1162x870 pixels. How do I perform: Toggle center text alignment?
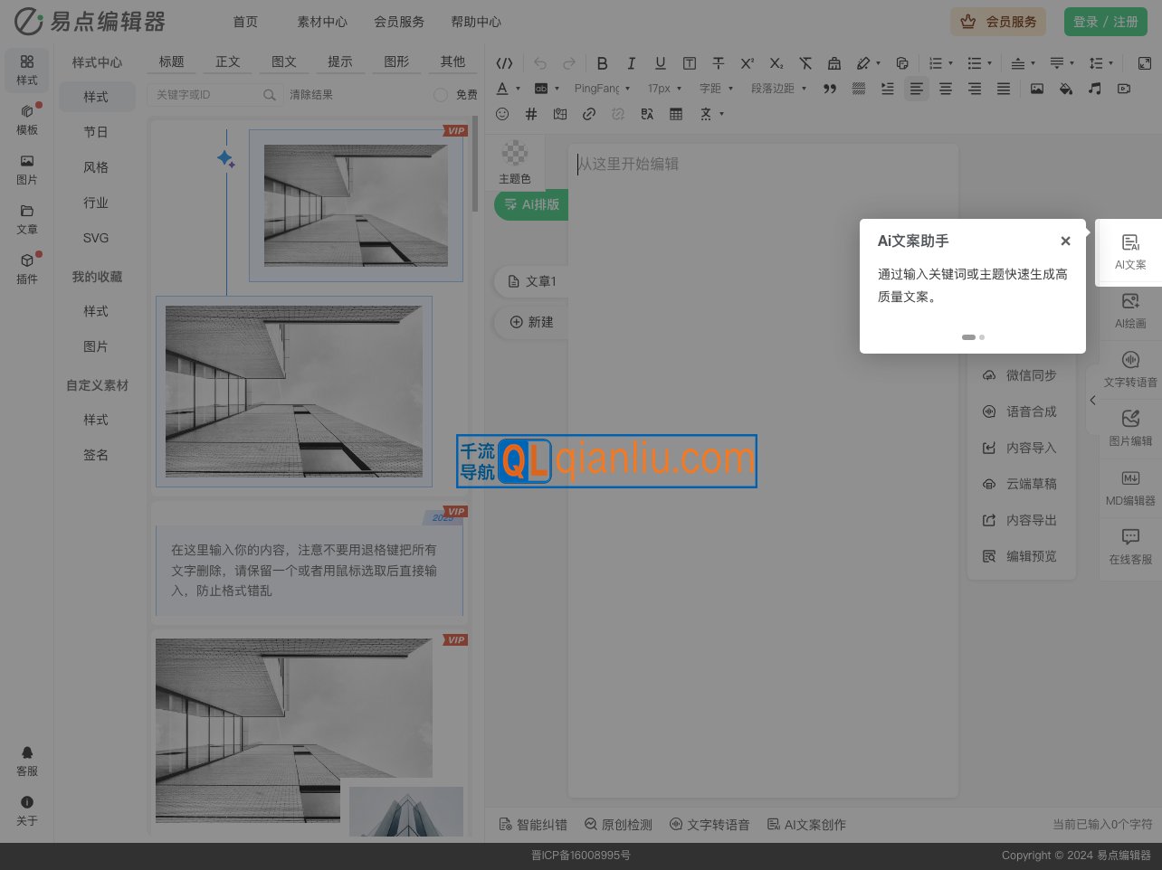[x=946, y=89]
